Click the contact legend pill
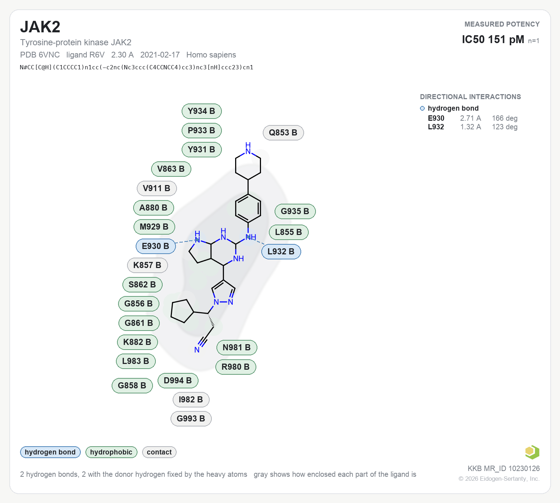Screen dimensions: 560x503 click(159, 452)
